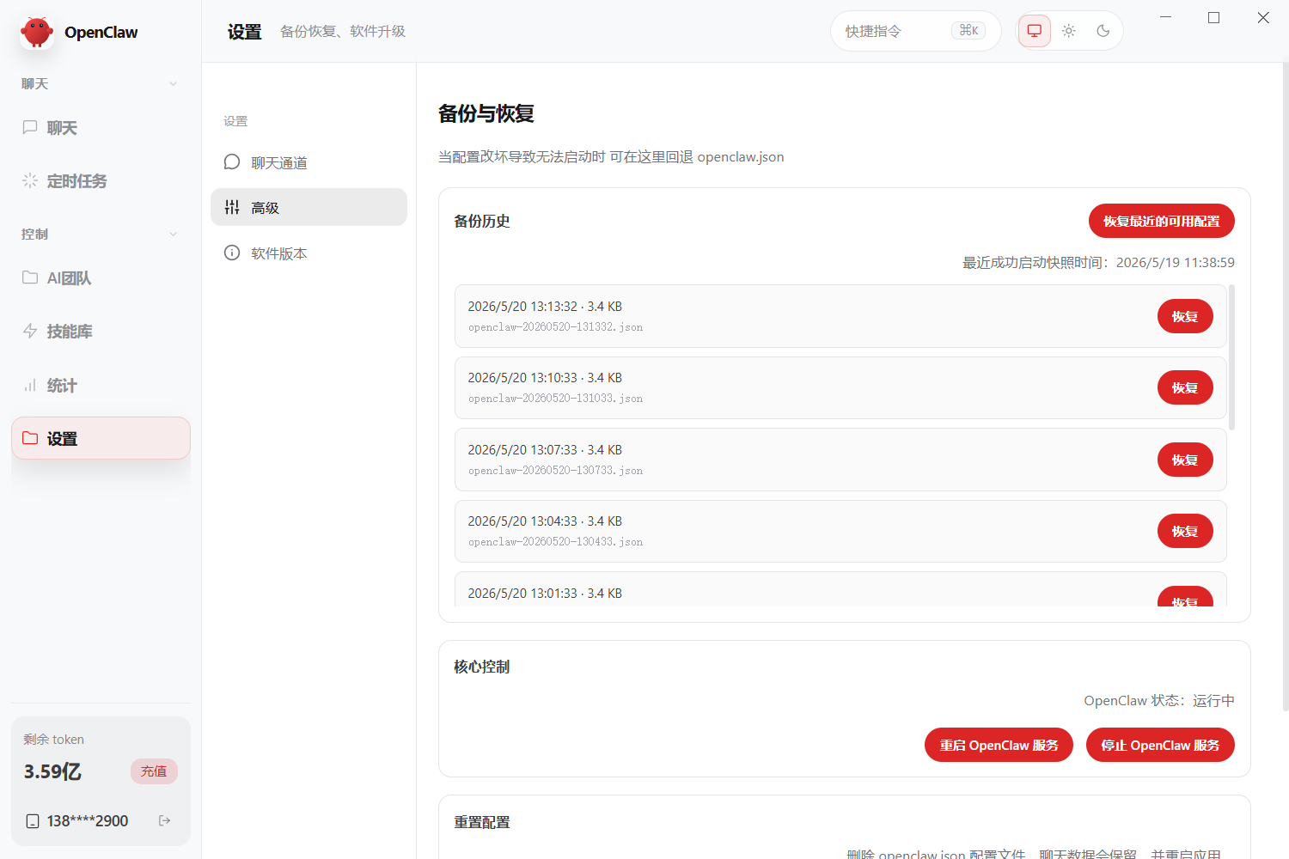Click filename openclaw-20260520-131033.json
Image resolution: width=1289 pixels, height=859 pixels.
[555, 399]
